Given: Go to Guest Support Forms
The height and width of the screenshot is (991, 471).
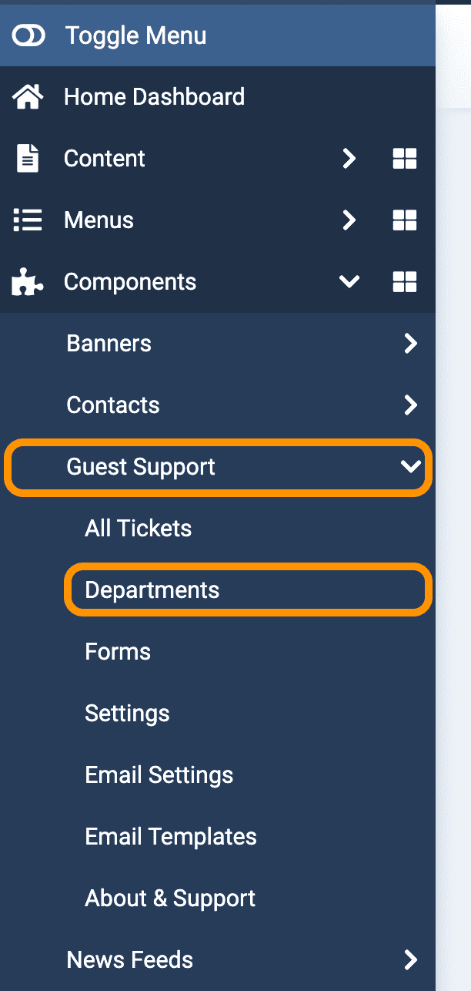Looking at the screenshot, I should point(118,652).
